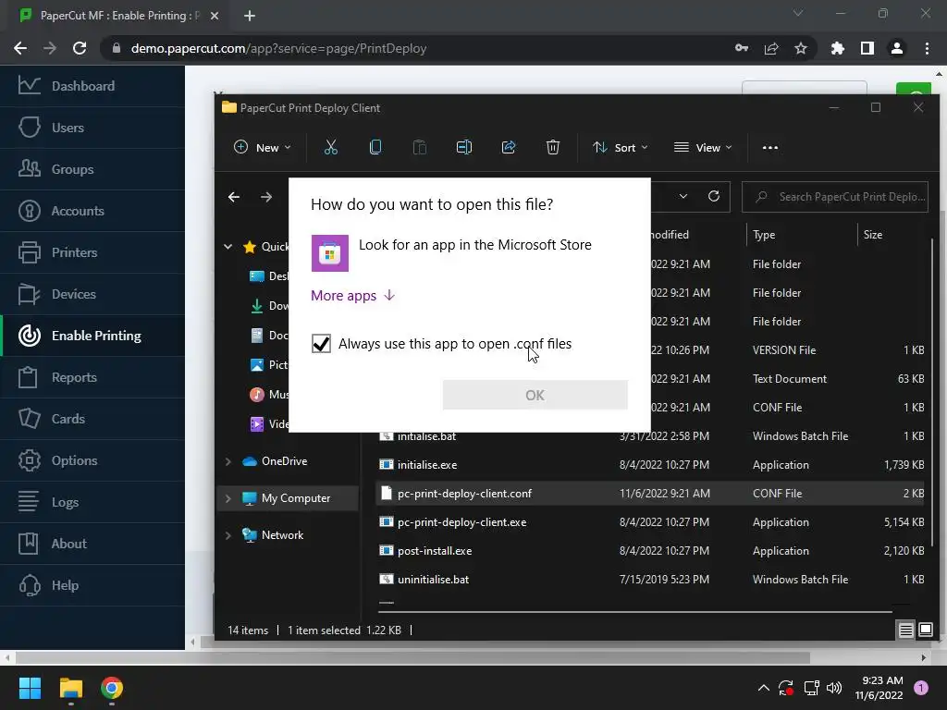
Task: Select the pc-print-deploy-client.exe file
Action: pos(650,522)
